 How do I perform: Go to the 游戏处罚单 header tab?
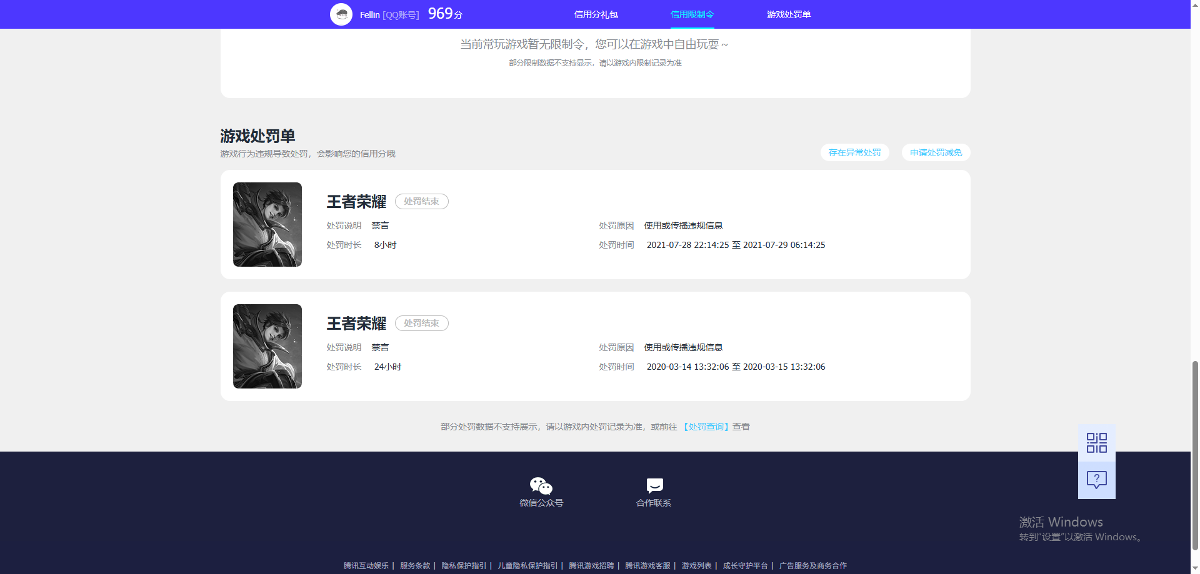pos(789,14)
